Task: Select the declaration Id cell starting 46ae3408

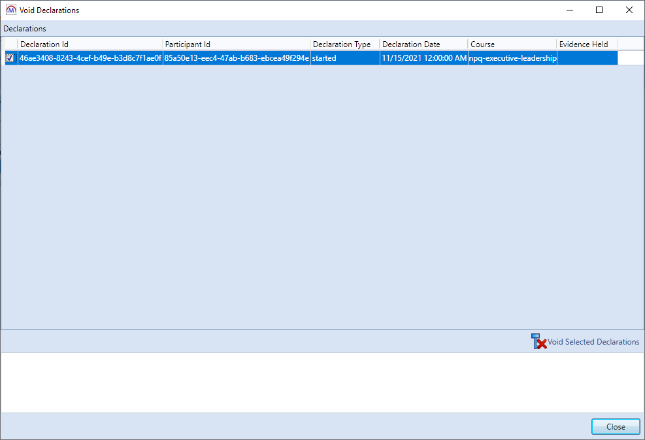Action: coord(90,58)
